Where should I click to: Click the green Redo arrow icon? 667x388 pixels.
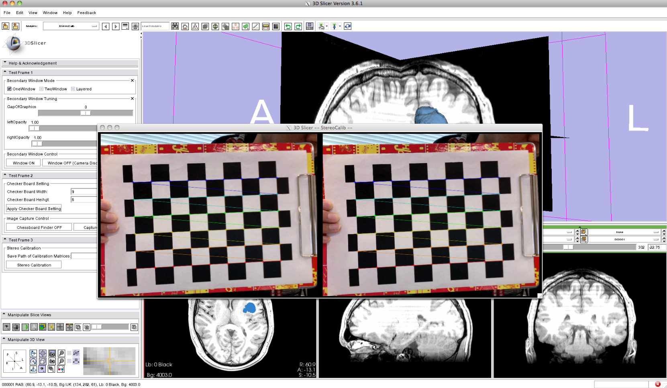[x=298, y=27]
